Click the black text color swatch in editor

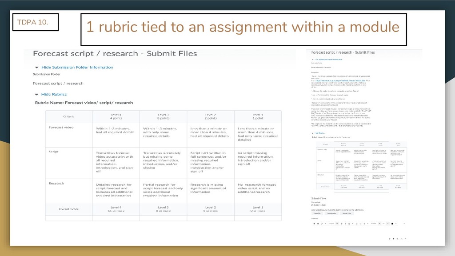tap(392, 224)
